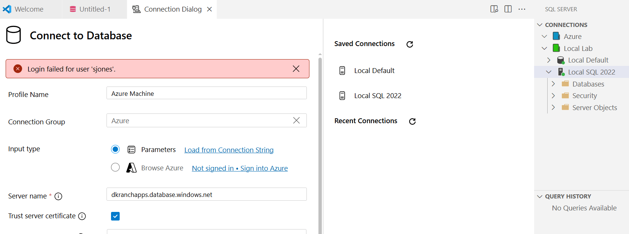The width and height of the screenshot is (629, 234).
Task: Click the Trust server certificate info icon
Action: [x=82, y=216]
